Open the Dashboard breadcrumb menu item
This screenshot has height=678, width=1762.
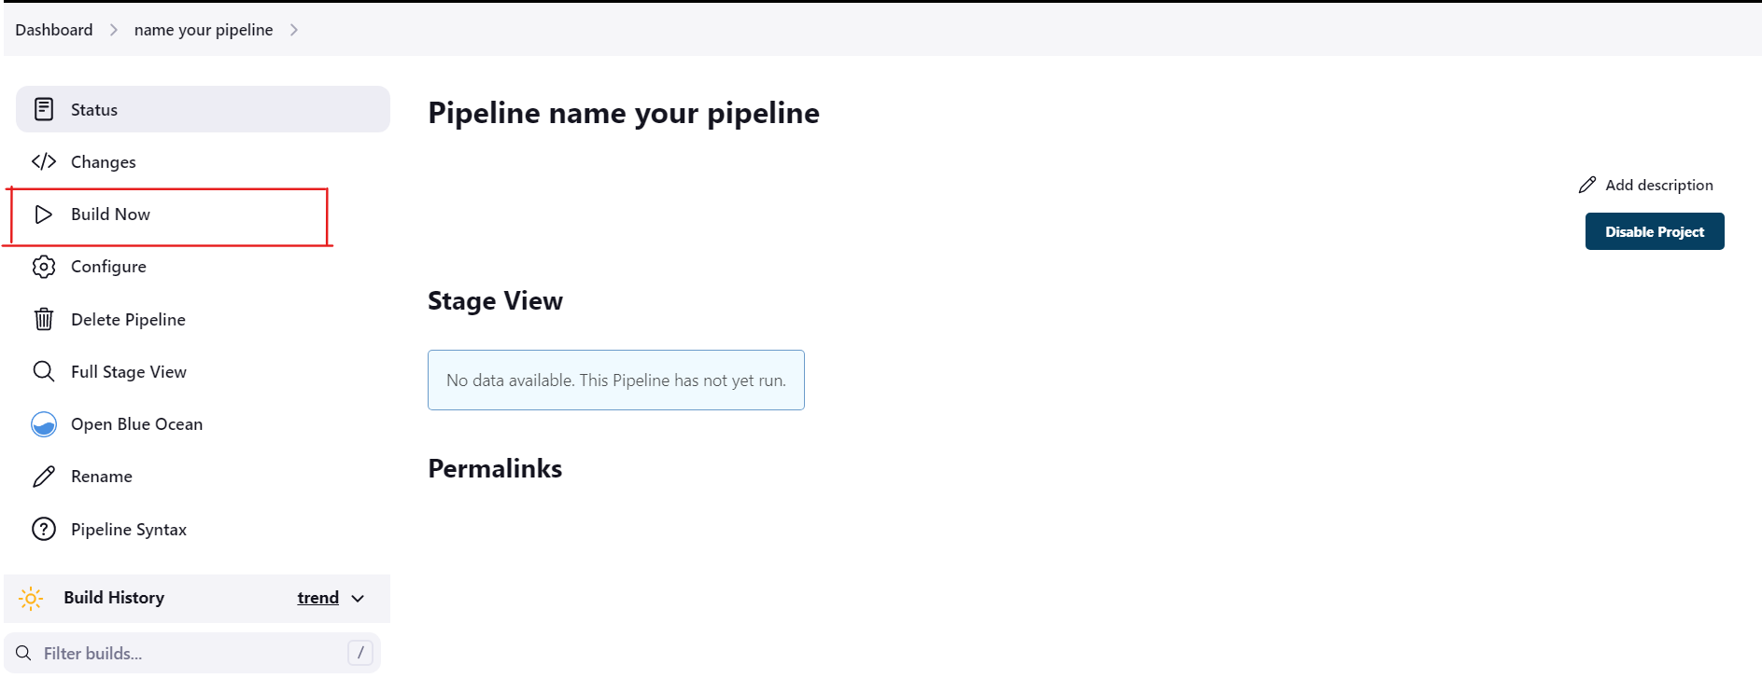[x=53, y=29]
